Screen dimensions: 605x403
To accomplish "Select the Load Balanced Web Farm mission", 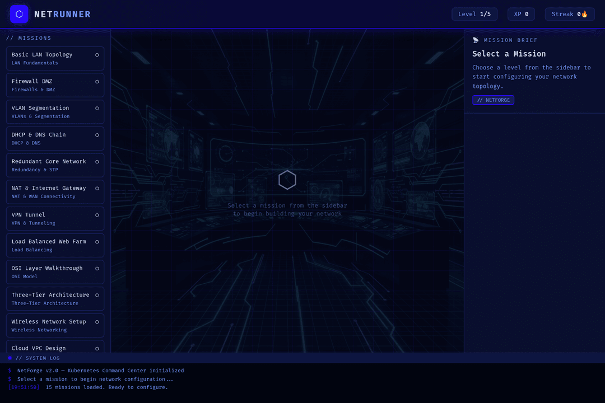I will pos(55,245).
